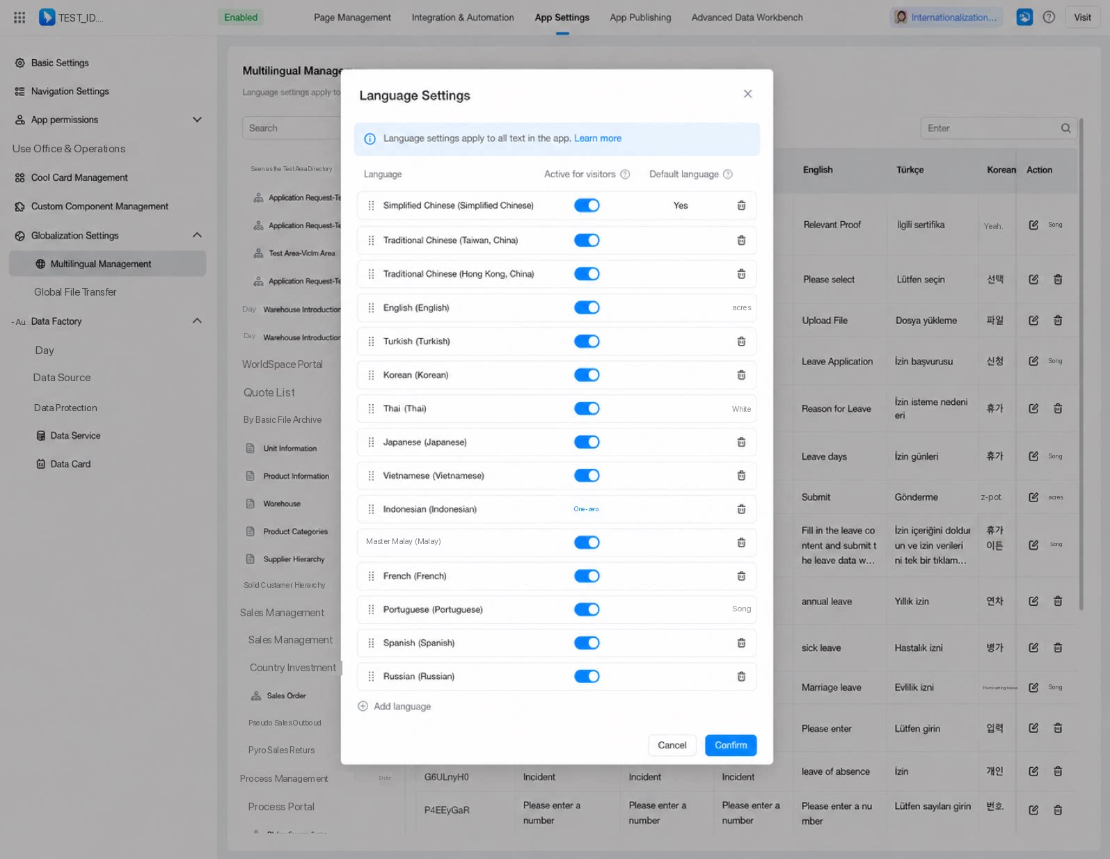Expand the App permissions section

[x=197, y=120]
